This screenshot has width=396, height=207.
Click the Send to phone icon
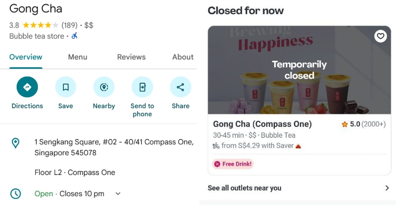142,87
